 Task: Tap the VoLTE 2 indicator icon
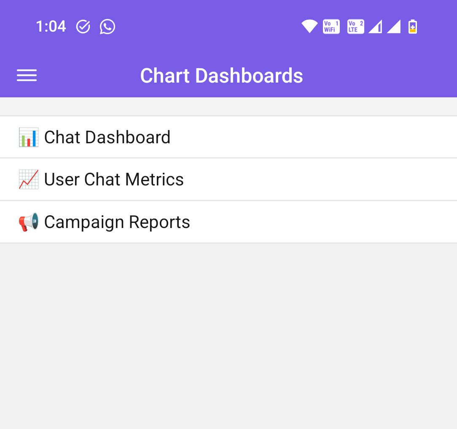[x=355, y=26]
